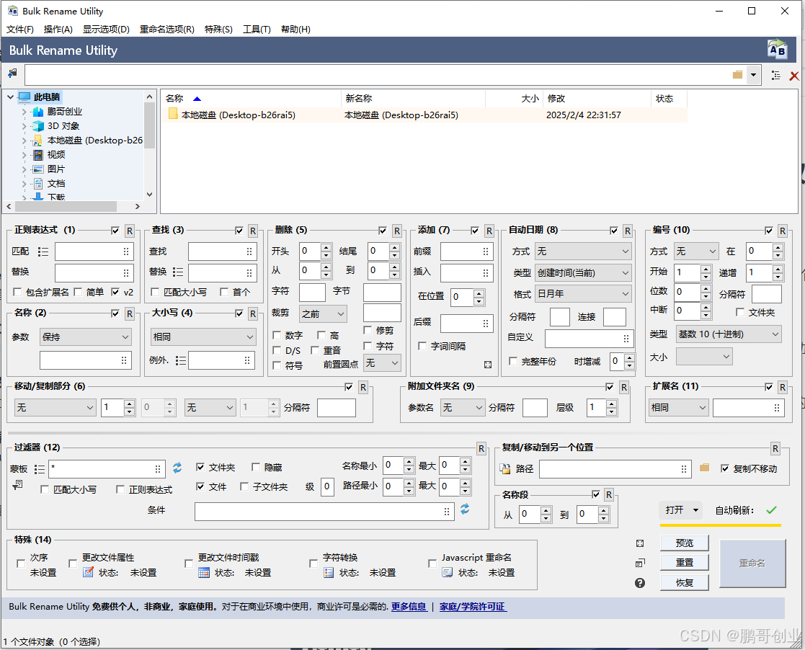This screenshot has height=650, width=805.
Task: Enable 完整年份 checkbox
Action: (x=513, y=361)
